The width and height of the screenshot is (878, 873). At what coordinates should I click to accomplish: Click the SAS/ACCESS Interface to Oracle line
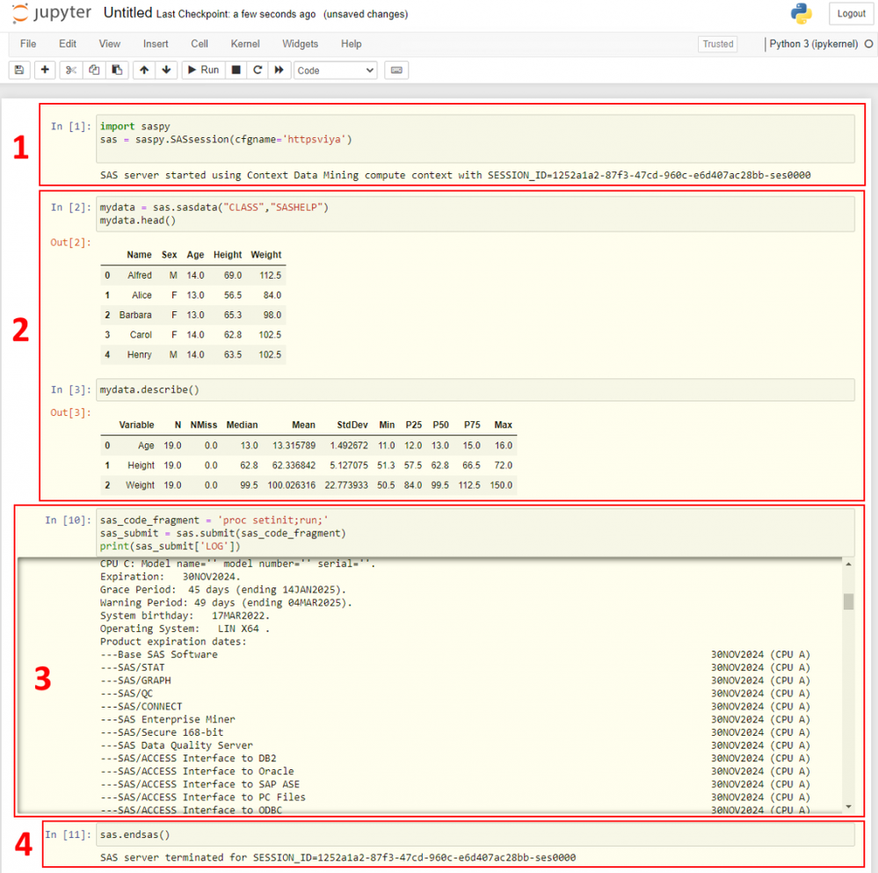click(197, 772)
